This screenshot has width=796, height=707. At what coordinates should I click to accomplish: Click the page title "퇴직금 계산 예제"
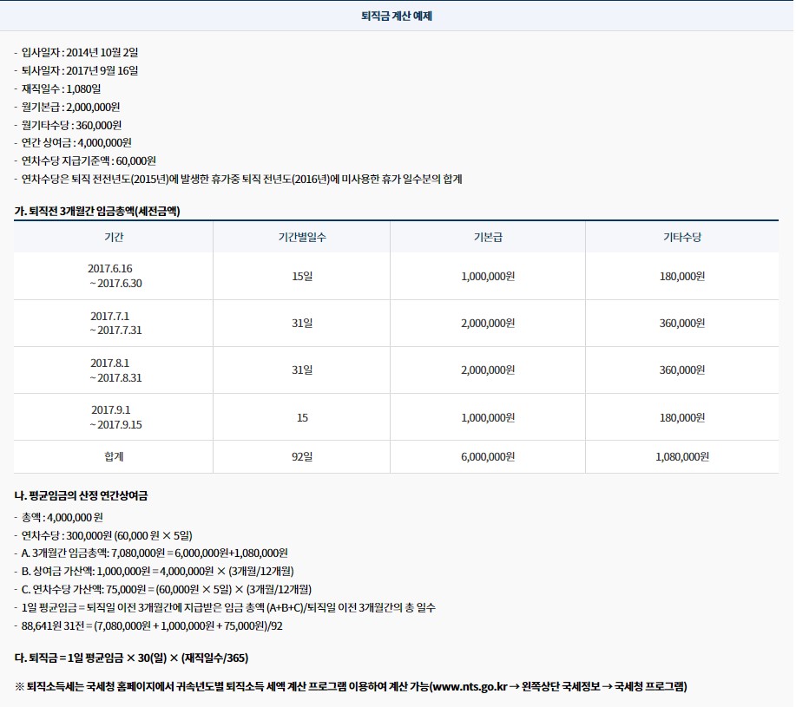tap(397, 16)
